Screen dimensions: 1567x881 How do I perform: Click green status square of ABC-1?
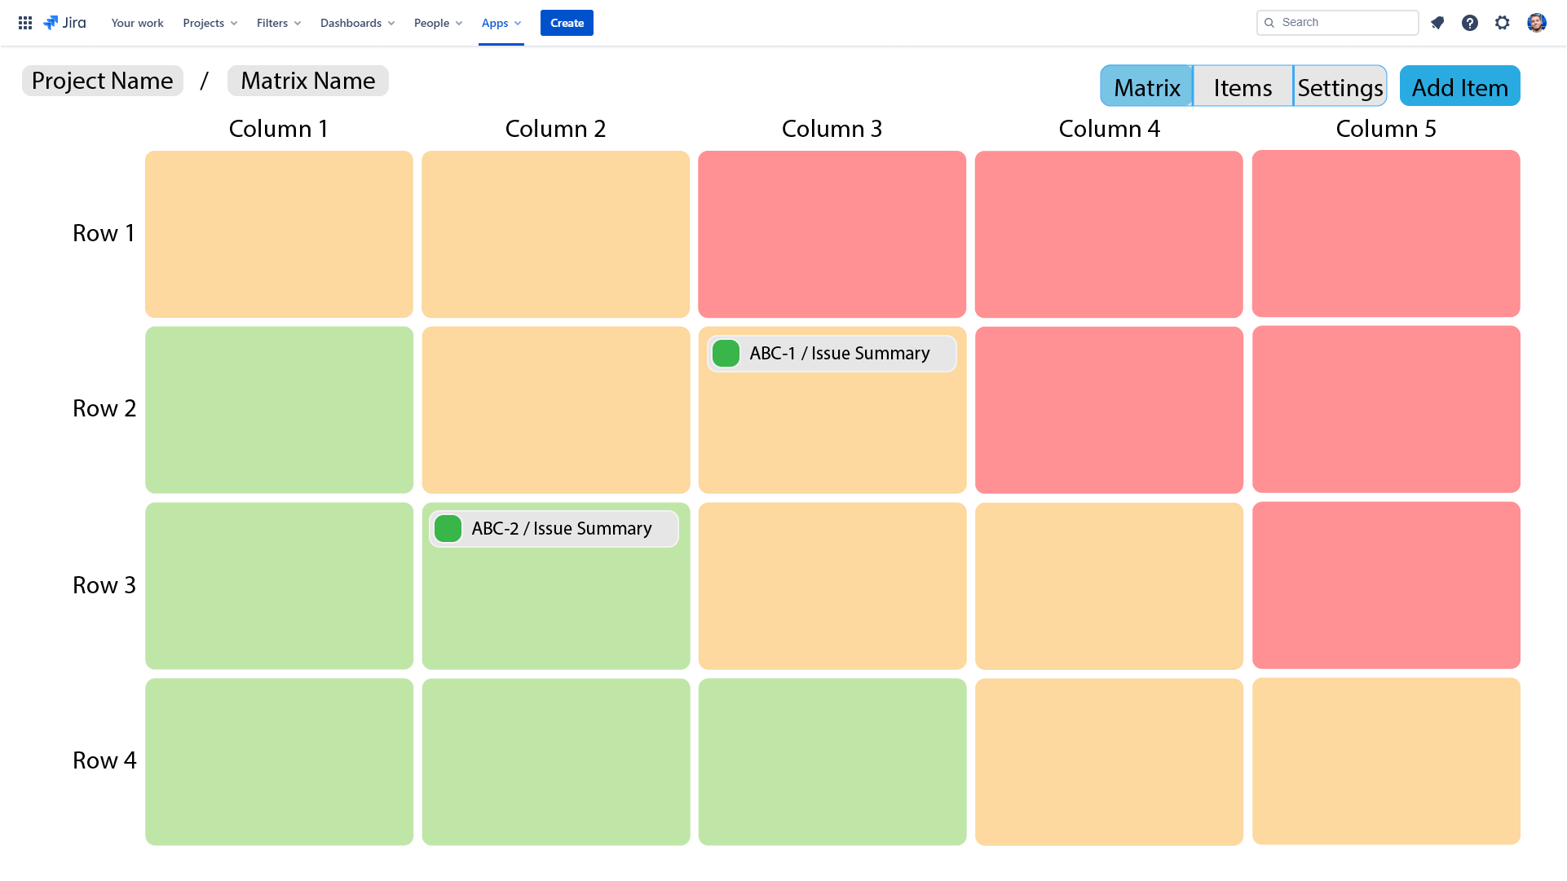tap(726, 354)
